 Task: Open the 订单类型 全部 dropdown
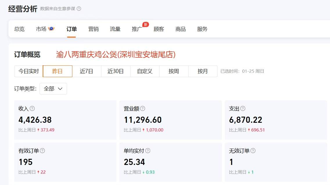pos(53,89)
